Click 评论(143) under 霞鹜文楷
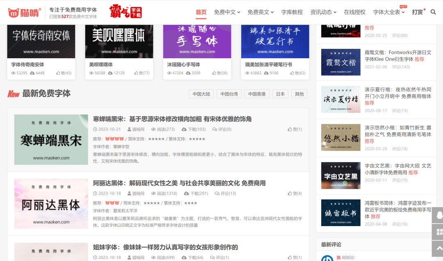The image size is (443, 261). click(401, 67)
